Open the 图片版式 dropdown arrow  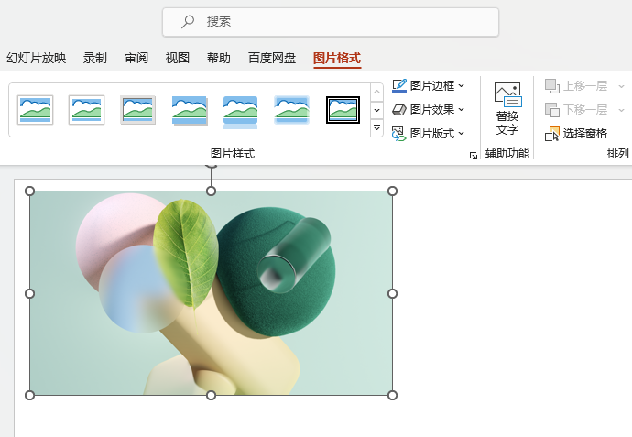point(462,133)
